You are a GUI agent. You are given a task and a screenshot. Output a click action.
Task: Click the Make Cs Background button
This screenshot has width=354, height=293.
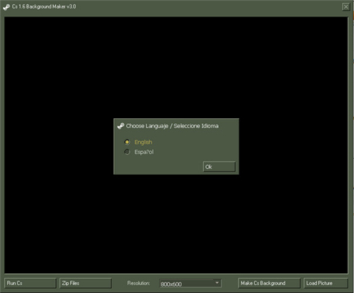coord(269,283)
